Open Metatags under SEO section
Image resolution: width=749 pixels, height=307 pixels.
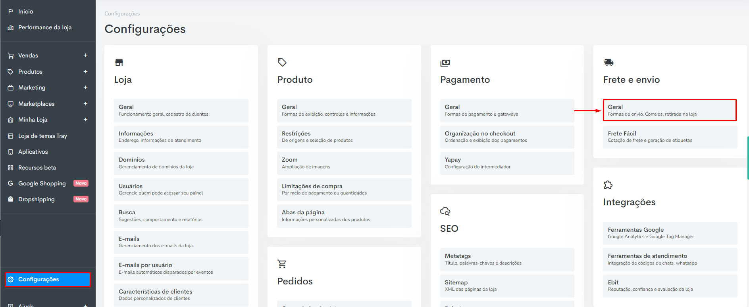(507, 259)
